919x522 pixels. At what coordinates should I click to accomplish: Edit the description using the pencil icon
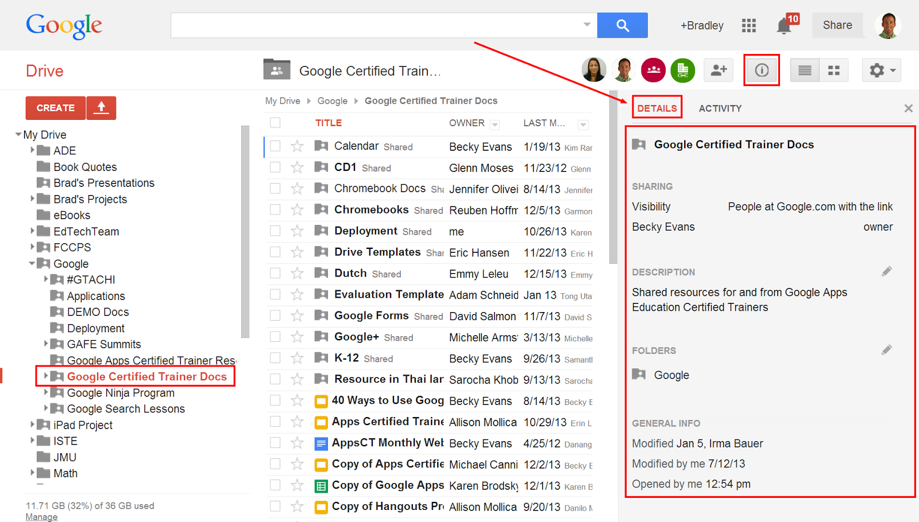tap(887, 271)
